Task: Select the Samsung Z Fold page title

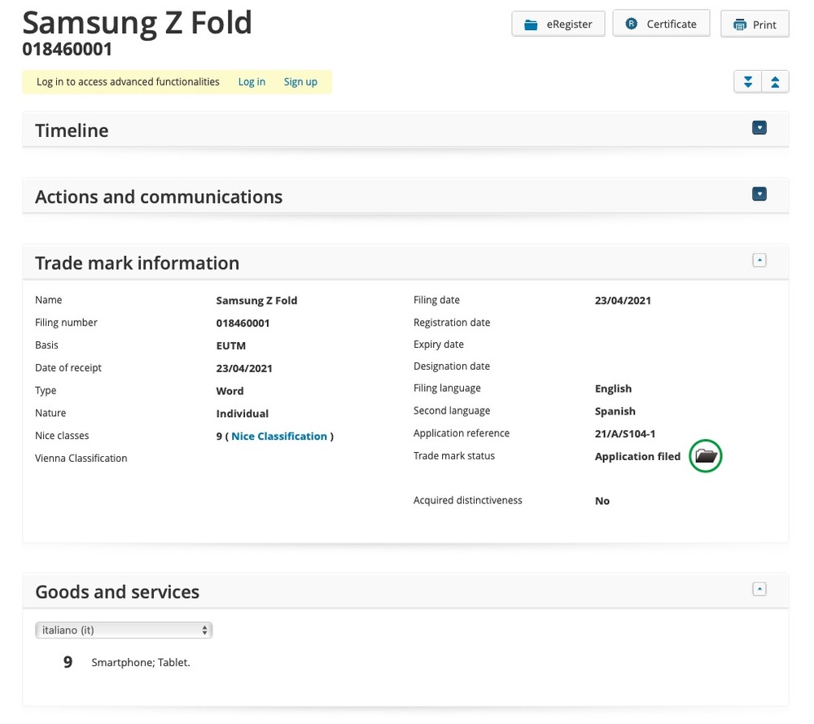Action: 137,24
